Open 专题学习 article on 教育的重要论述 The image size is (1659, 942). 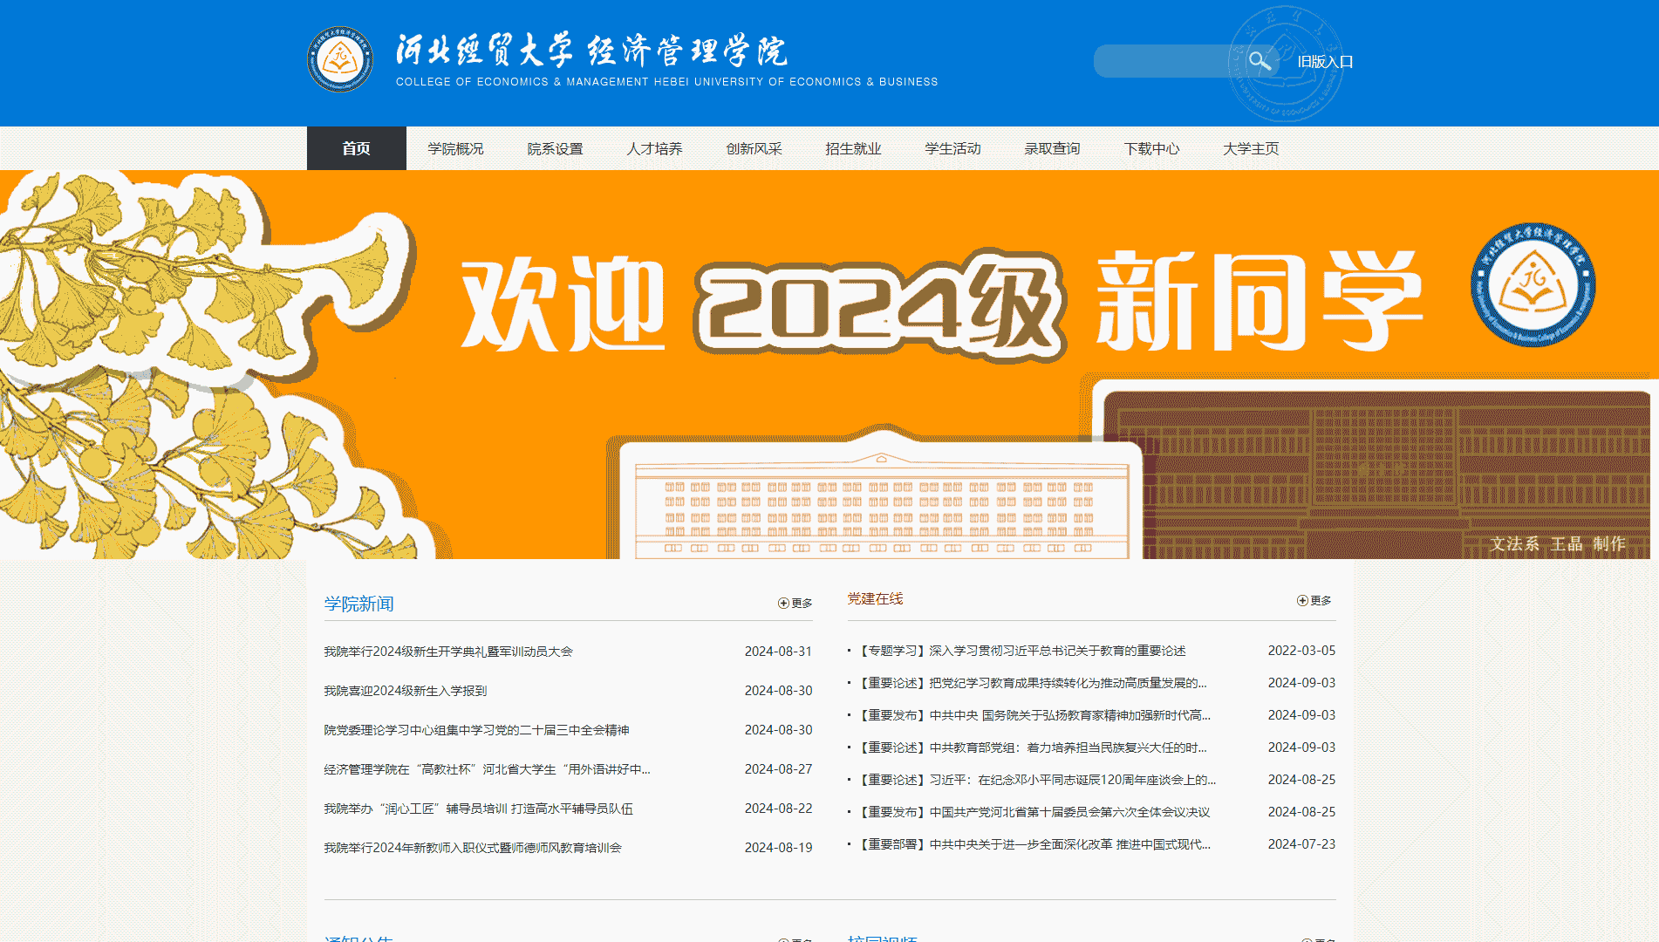click(1021, 651)
